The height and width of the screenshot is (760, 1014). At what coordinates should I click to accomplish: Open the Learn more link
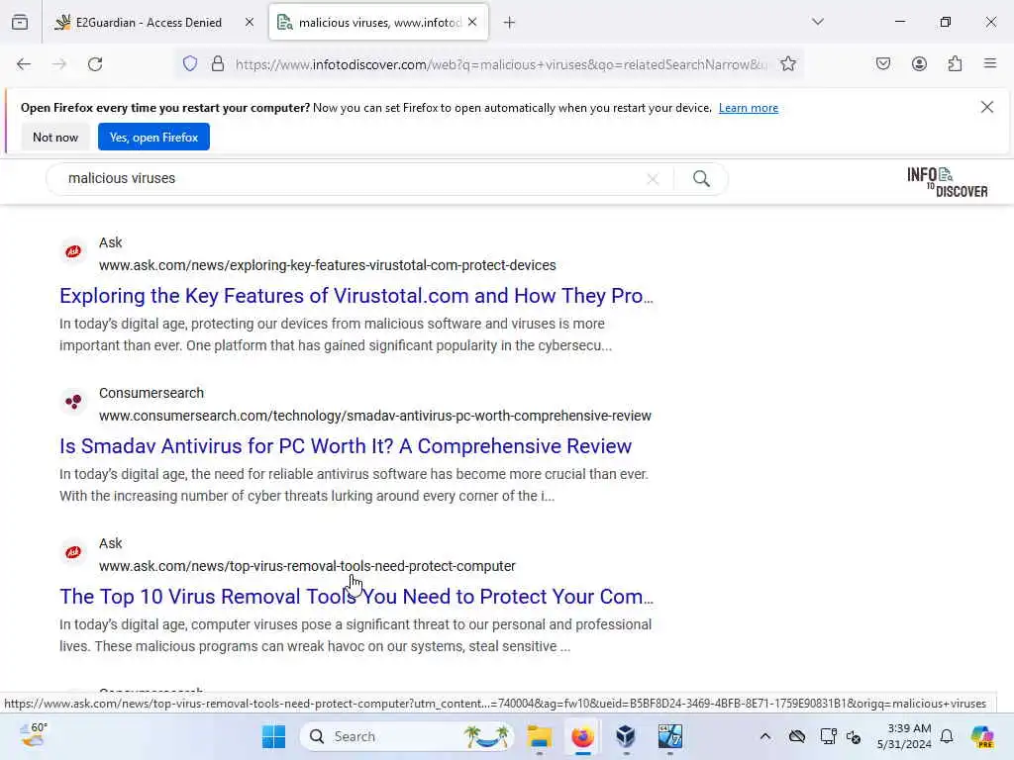click(x=749, y=108)
